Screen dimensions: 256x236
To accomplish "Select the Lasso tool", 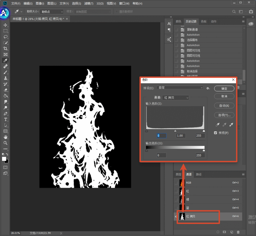I will tap(5, 37).
